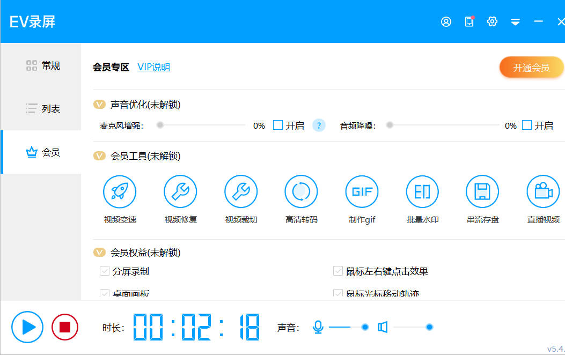Launch the 高清转码 transcoding tool
This screenshot has width=565, height=363.
(x=301, y=192)
